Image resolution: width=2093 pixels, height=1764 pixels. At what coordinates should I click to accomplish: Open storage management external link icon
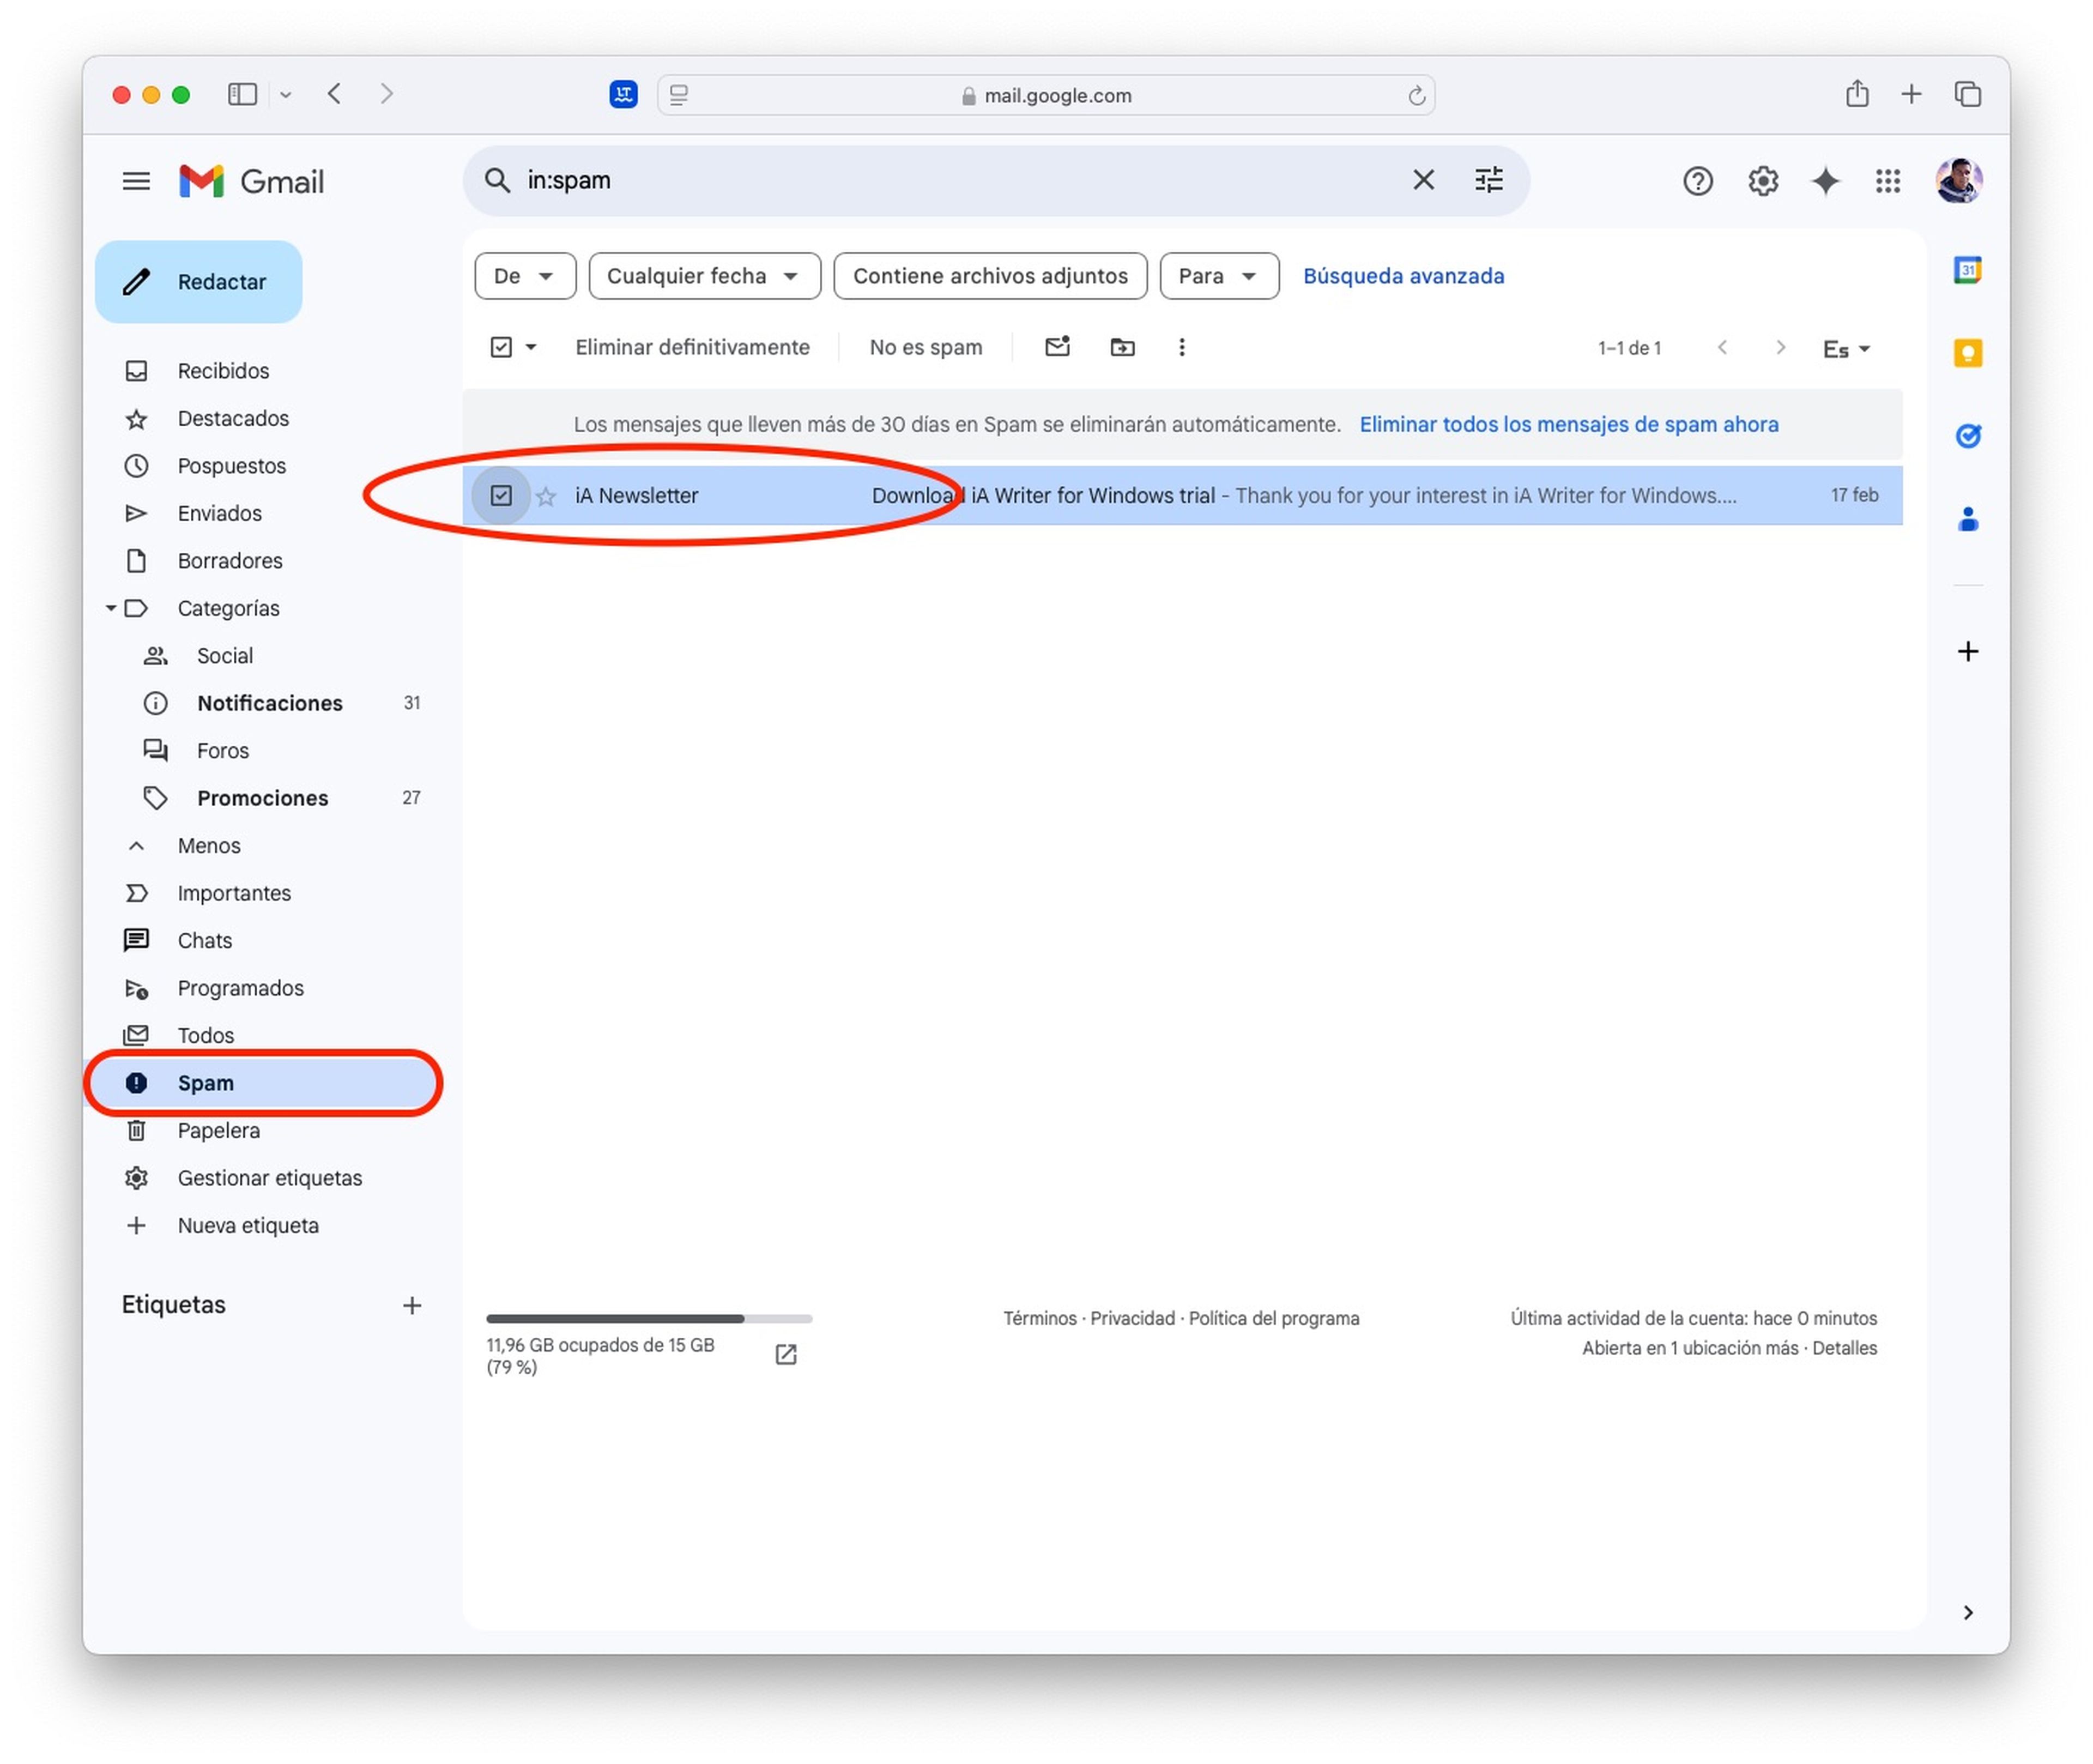pos(786,1355)
